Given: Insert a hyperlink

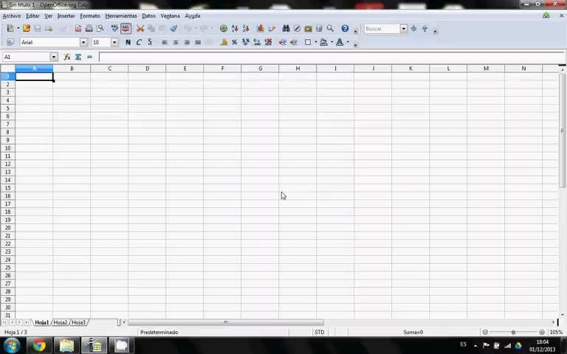Looking at the screenshot, I should tap(224, 28).
